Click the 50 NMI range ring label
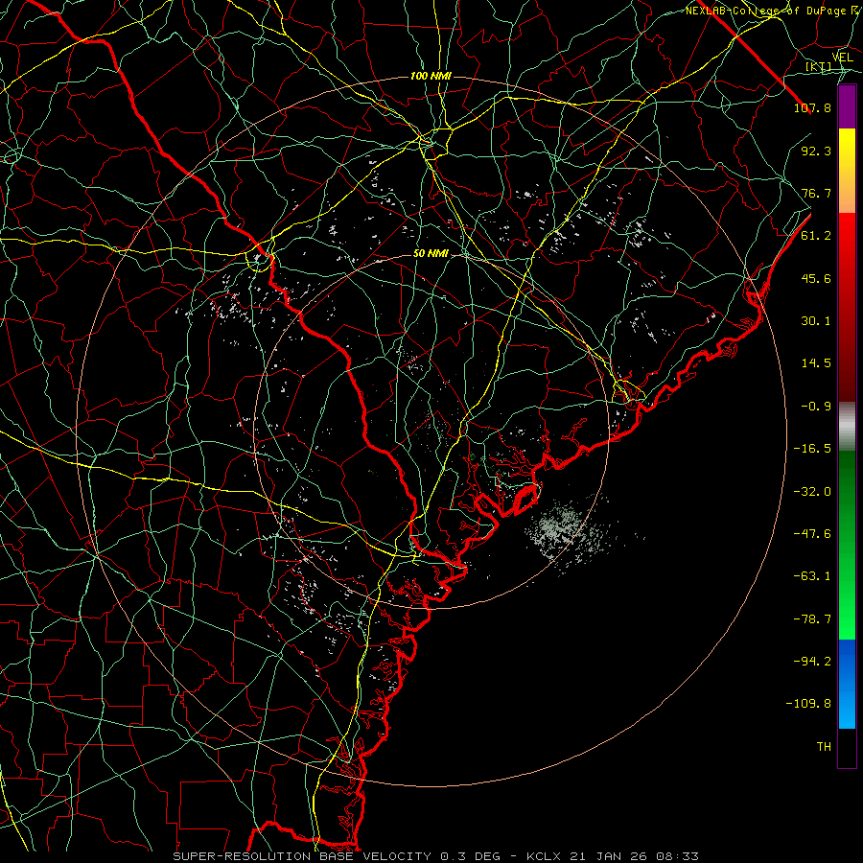Screen dimensions: 863x863 [431, 254]
